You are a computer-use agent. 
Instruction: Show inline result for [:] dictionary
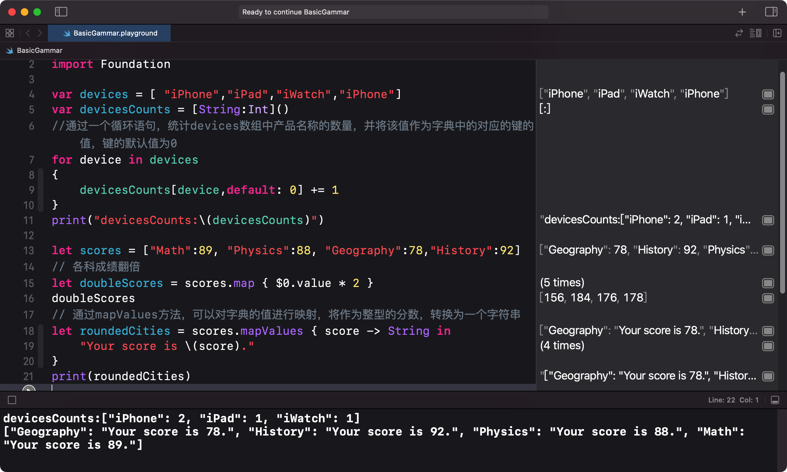pos(768,110)
